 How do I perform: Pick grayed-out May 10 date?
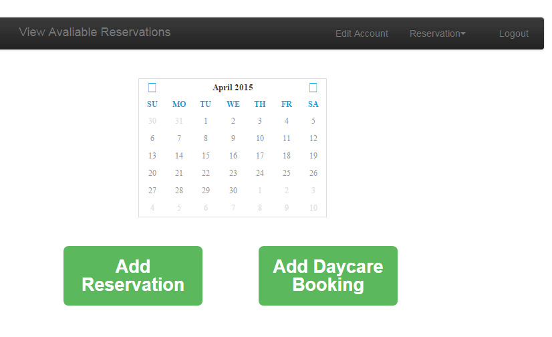pos(313,208)
